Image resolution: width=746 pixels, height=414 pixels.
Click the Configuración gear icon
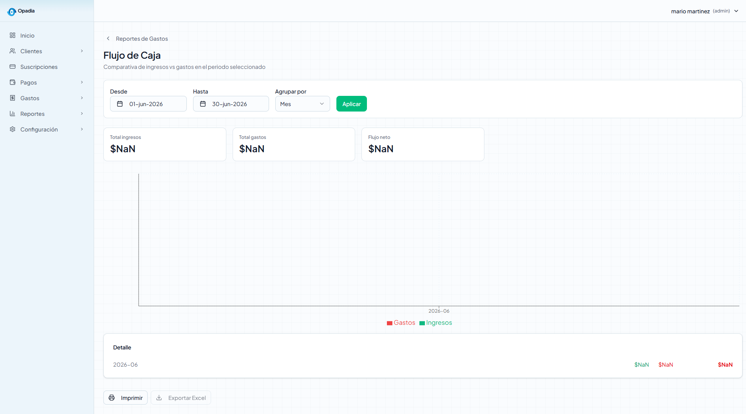pos(13,129)
